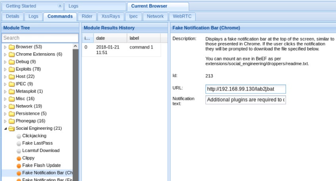The width and height of the screenshot is (336, 181).
Task: Open the Details sub-tab
Action: click(x=12, y=16)
